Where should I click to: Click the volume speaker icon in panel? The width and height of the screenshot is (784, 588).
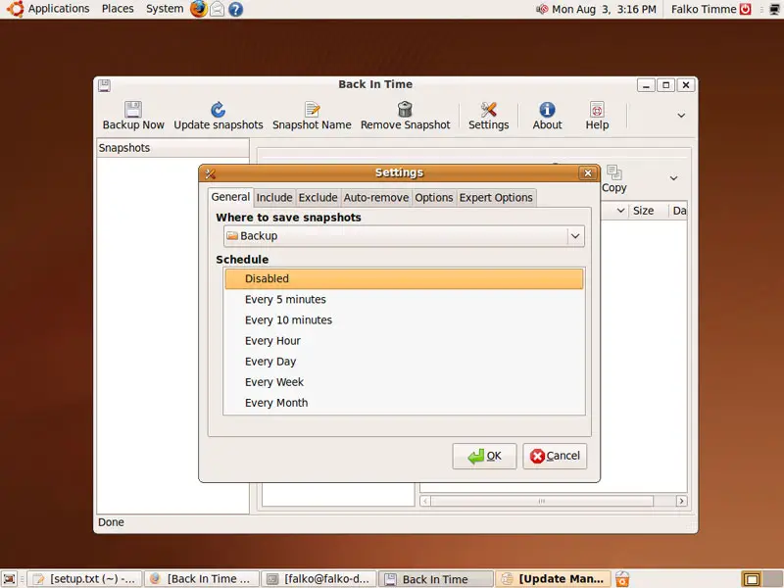tap(542, 9)
